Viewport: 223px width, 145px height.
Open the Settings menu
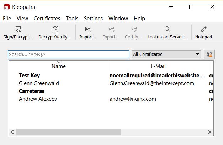pyautogui.click(x=93, y=19)
